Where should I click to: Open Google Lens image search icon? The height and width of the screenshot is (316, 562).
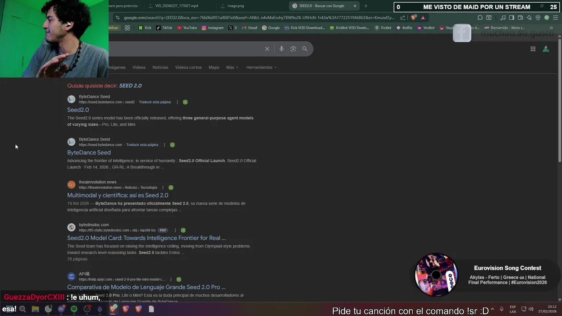(x=293, y=49)
